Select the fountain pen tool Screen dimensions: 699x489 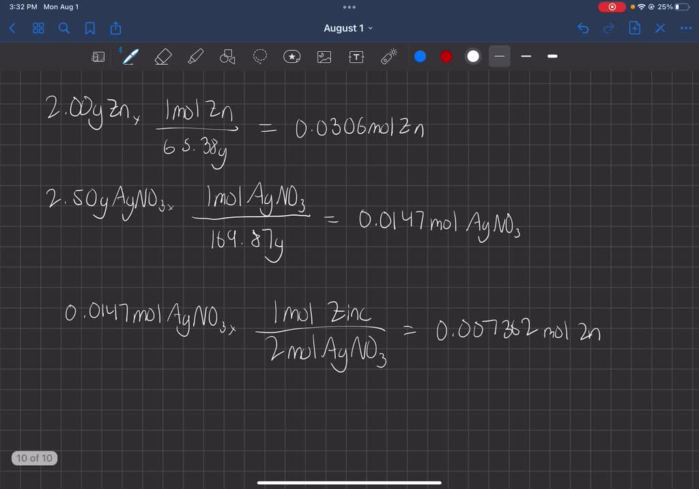click(130, 57)
